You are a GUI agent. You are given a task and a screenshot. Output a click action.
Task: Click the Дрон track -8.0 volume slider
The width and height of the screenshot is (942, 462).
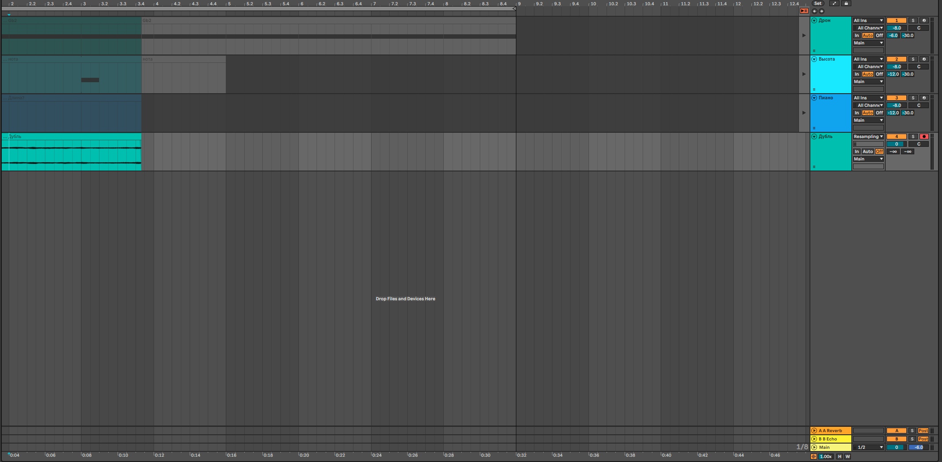[x=896, y=28]
